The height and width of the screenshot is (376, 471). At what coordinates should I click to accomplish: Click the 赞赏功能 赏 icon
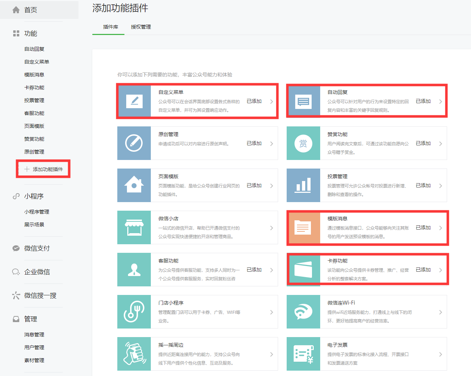pyautogui.click(x=303, y=143)
